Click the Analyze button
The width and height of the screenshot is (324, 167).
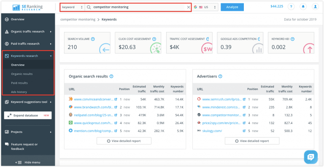(x=232, y=7)
